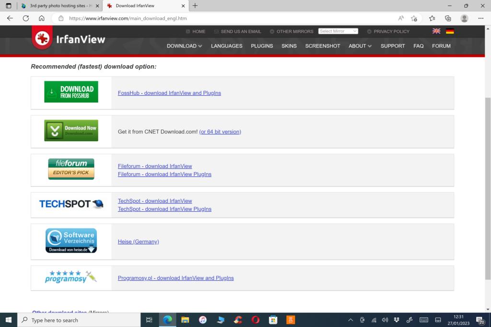Screen dimensions: 491x327
Task: Open the browser Home page icon
Action: click(x=42, y=18)
